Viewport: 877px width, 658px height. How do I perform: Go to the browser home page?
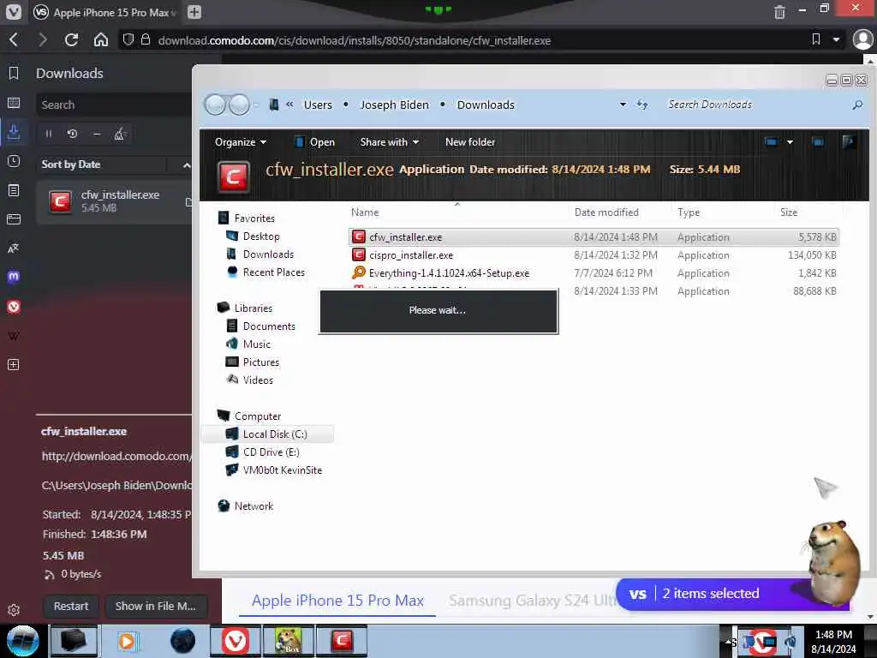click(x=101, y=39)
